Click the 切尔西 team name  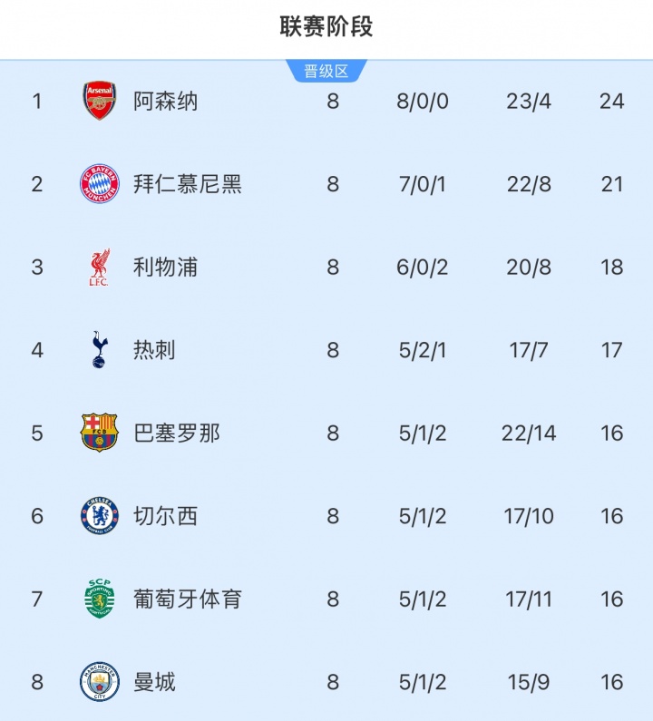(165, 516)
